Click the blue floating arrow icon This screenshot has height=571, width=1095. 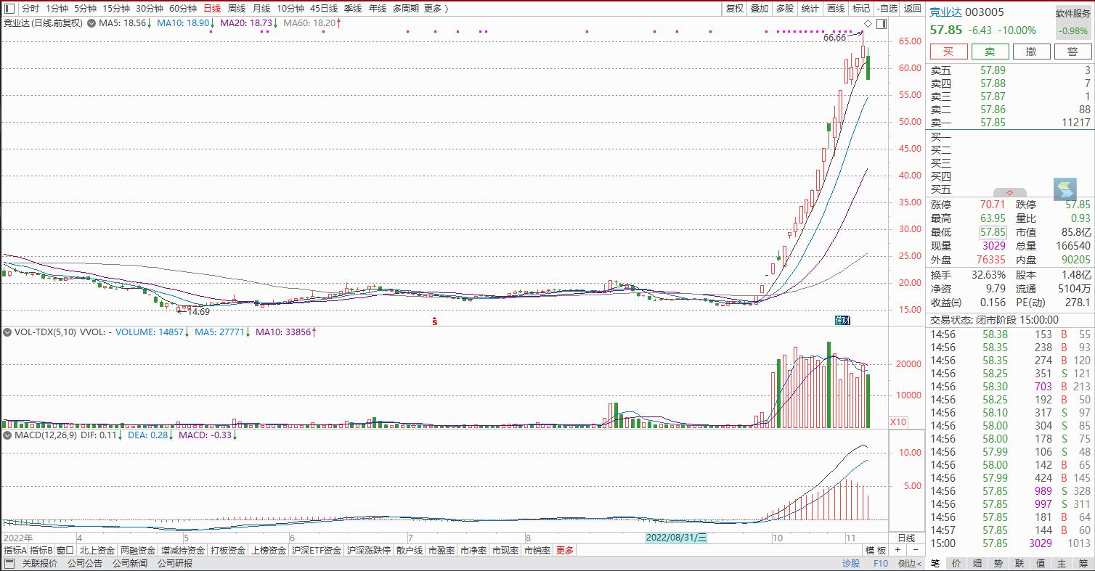pos(1065,189)
